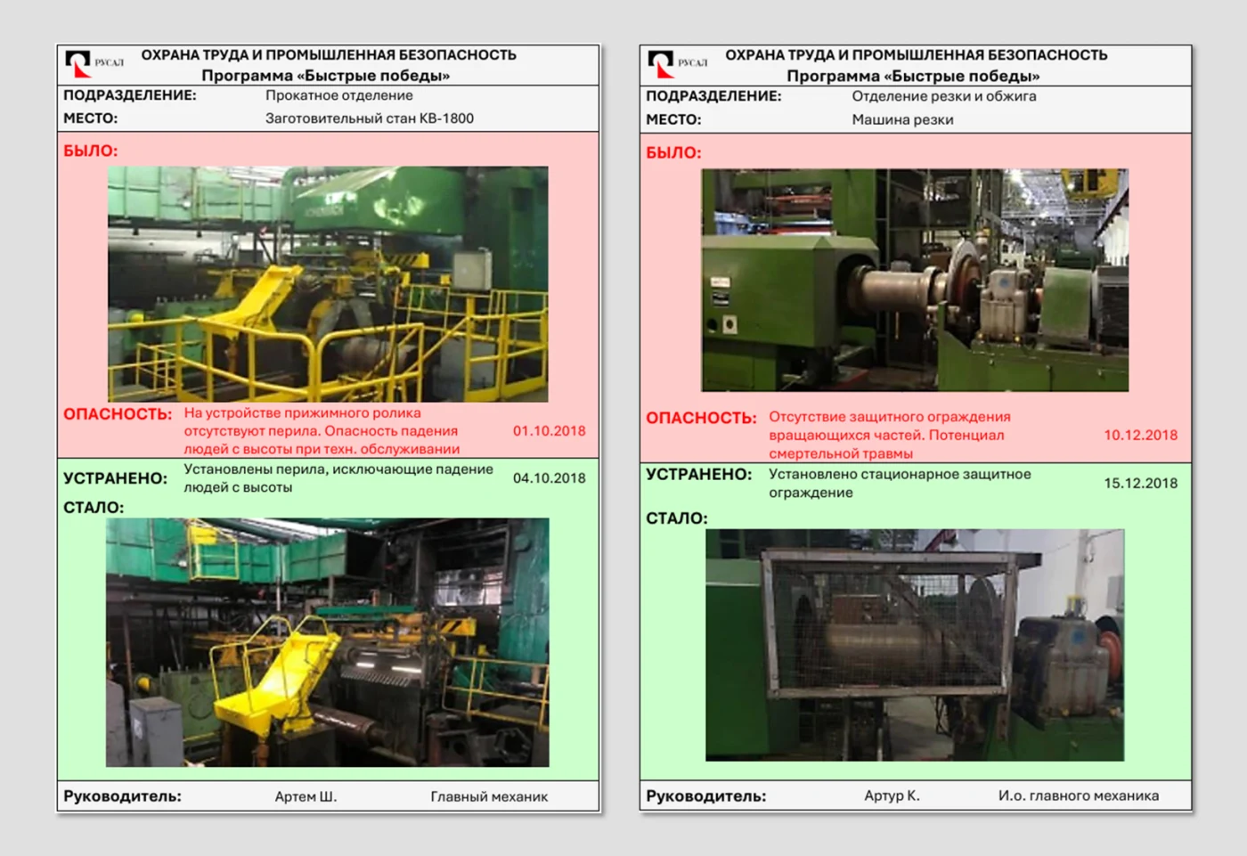Click the RUSAL logo on the left card
Screen dimensions: 1247x856
pyautogui.click(x=94, y=64)
